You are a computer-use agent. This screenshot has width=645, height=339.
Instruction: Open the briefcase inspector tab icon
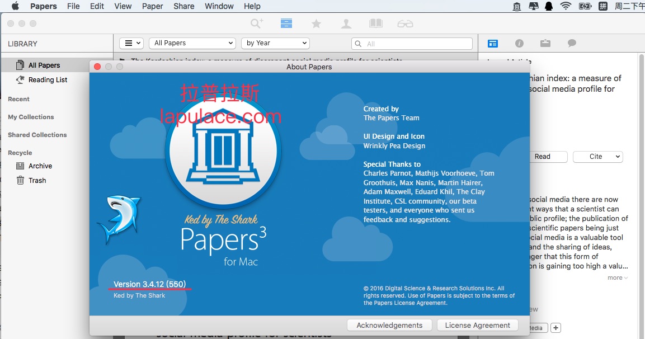(545, 43)
